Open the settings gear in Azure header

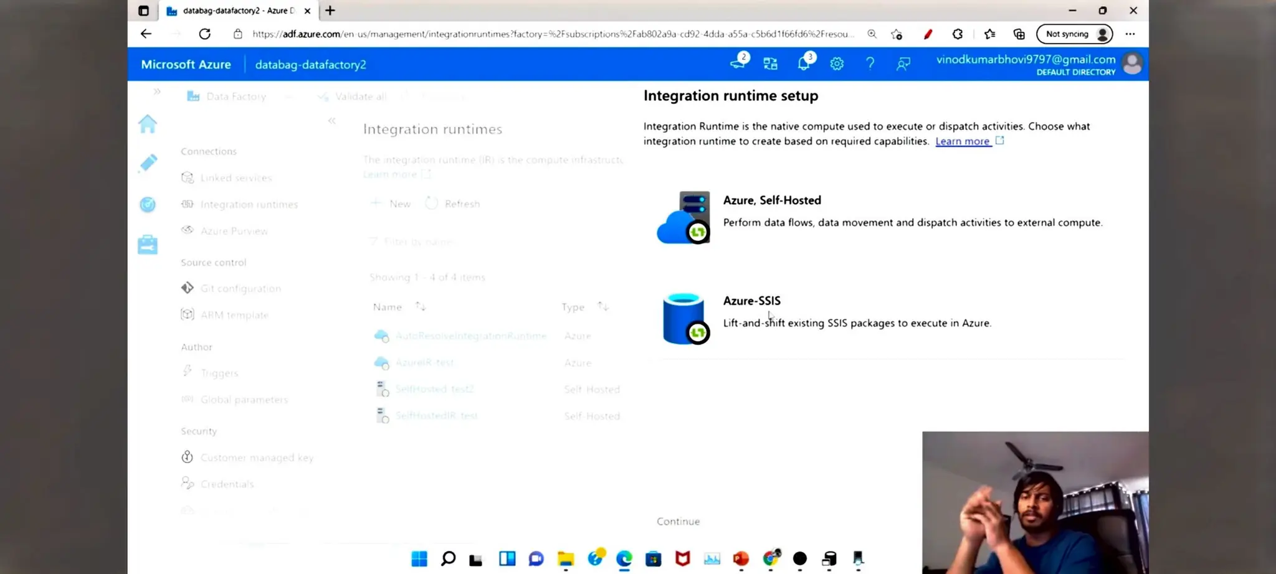click(837, 64)
